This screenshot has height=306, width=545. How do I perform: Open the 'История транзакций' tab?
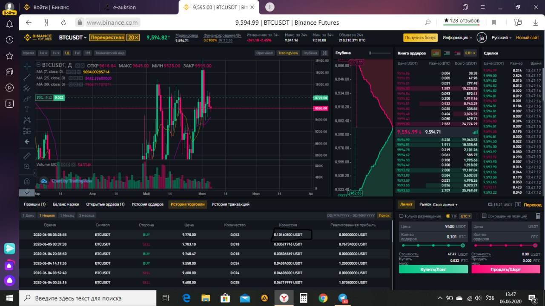point(230,204)
